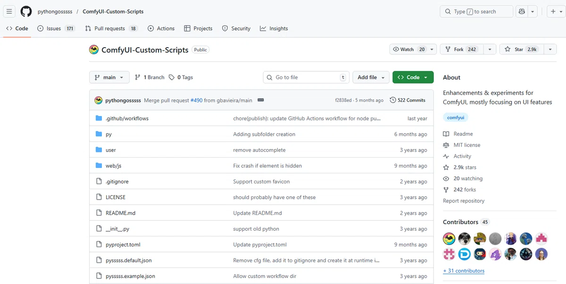View the 242 forks link
This screenshot has width=566, height=284.
tap(459, 190)
